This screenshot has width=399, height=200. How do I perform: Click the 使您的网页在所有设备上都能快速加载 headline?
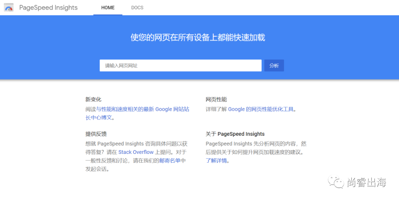click(x=198, y=38)
